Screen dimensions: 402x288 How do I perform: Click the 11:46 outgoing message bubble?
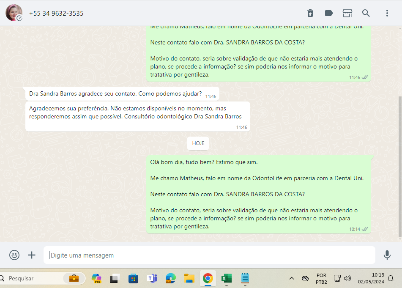click(259, 54)
